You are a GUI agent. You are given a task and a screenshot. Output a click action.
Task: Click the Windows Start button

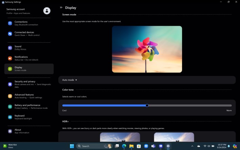click(72, 146)
